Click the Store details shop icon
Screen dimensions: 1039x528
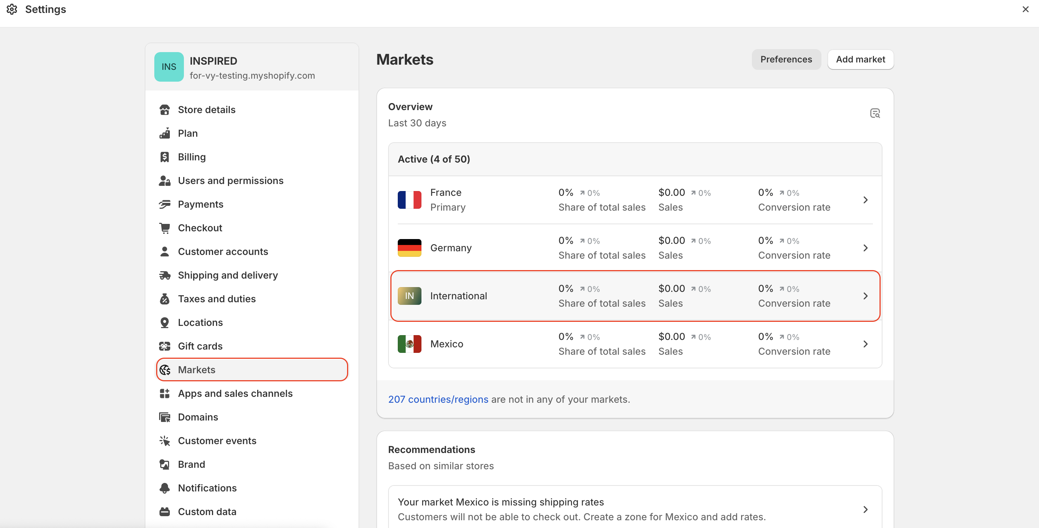165,109
